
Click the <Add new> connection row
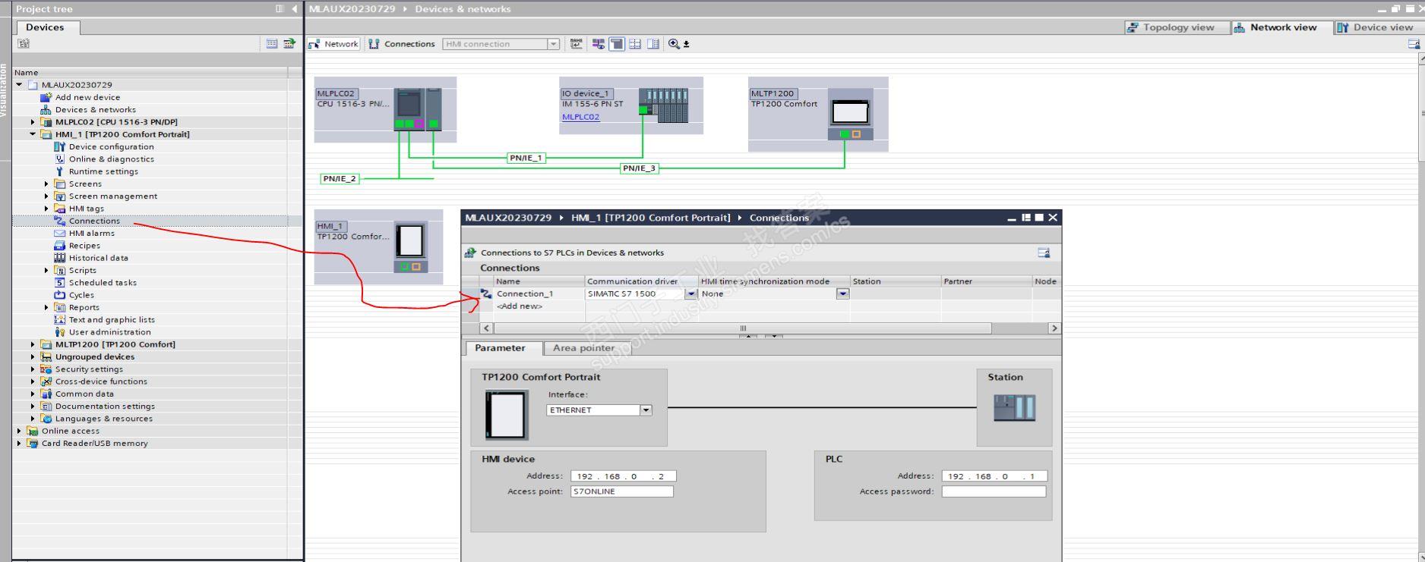520,306
